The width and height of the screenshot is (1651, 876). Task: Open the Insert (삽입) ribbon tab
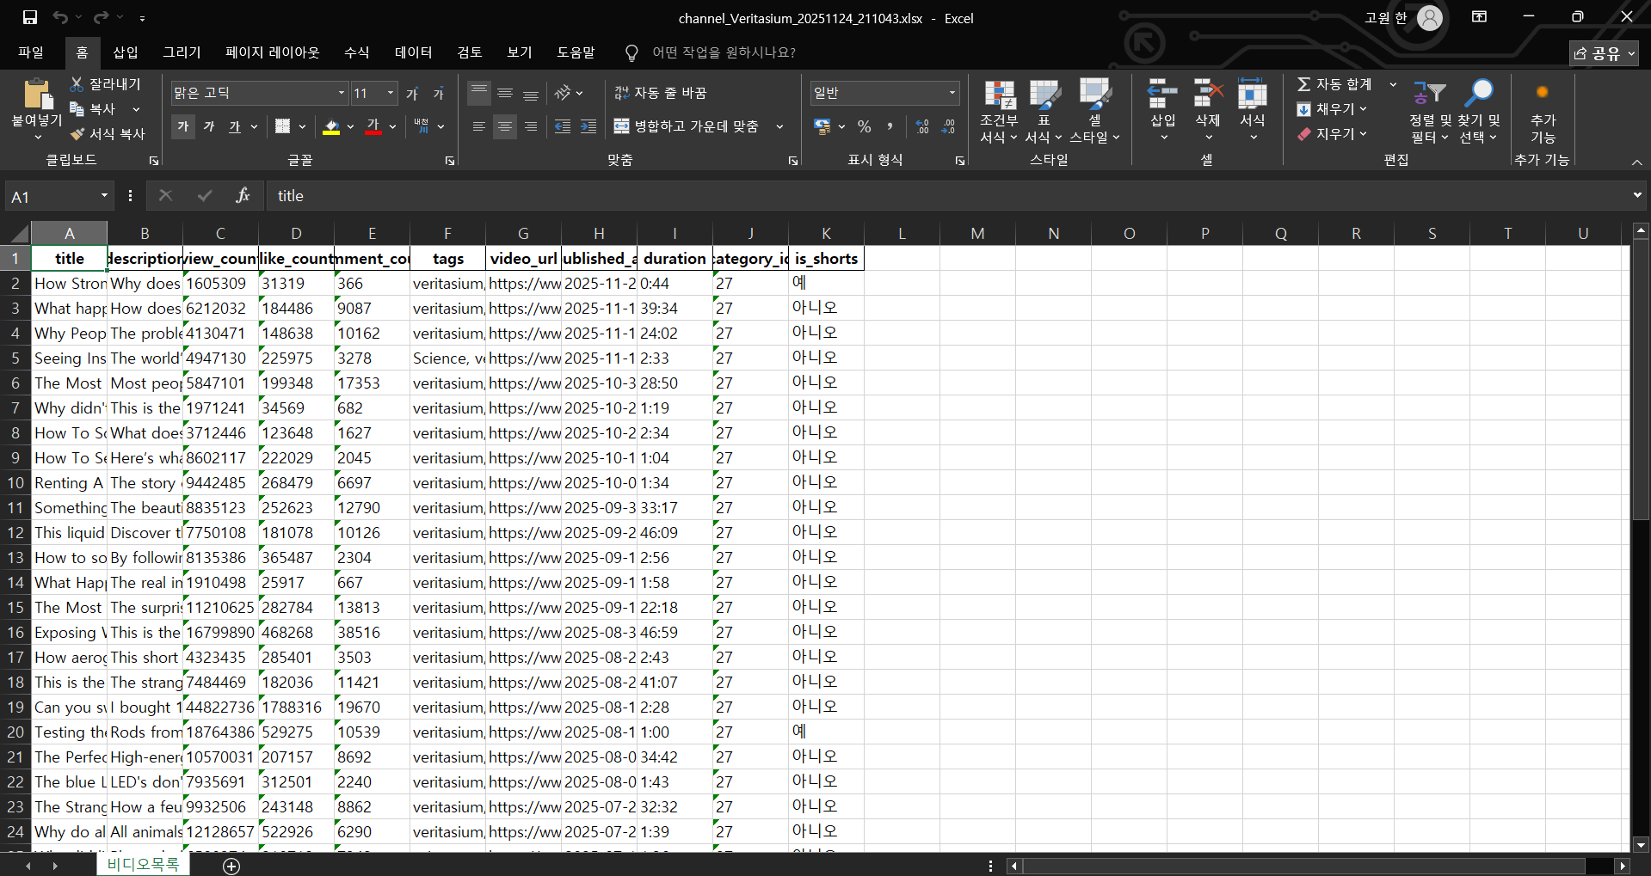click(x=126, y=52)
